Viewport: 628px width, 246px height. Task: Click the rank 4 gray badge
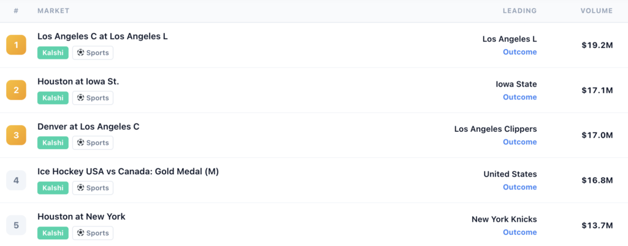click(16, 180)
